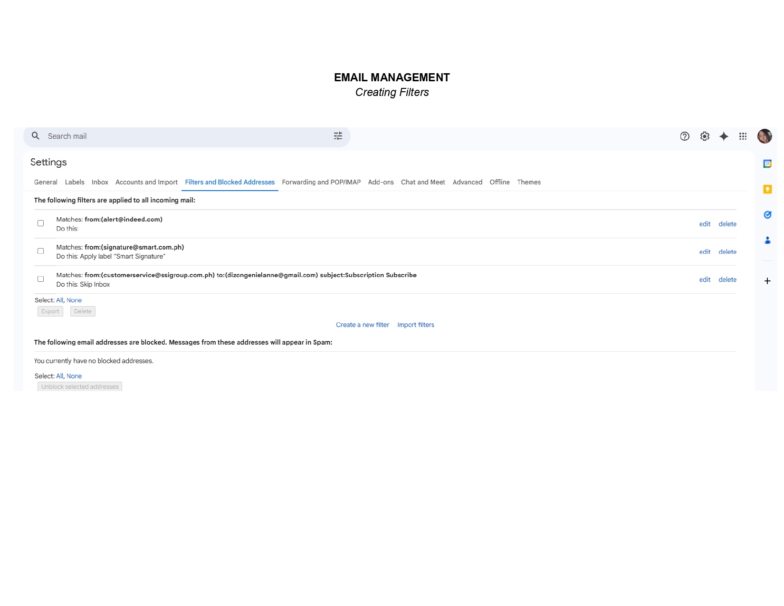The width and height of the screenshot is (784, 606).
Task: Open Forwarding and POP/IMAP tab
Action: pos(321,182)
